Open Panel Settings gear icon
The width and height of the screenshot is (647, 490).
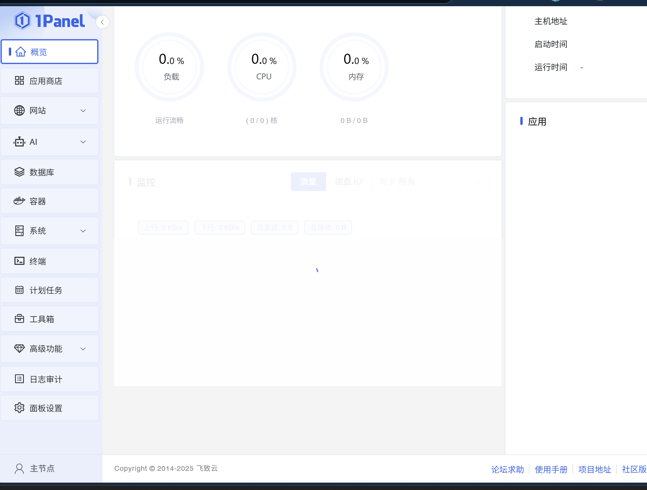point(19,408)
